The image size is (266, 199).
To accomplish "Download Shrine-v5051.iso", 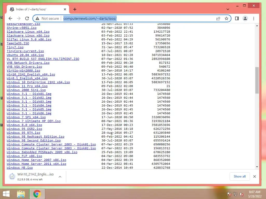I will (x=22, y=28).
